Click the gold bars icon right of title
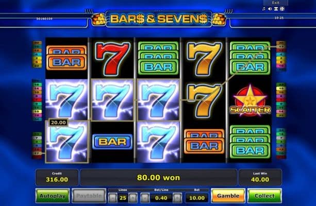 (219, 20)
